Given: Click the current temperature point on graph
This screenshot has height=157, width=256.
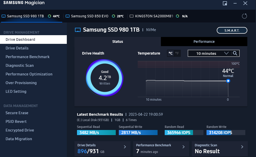Looking at the screenshot, I should (228, 81).
